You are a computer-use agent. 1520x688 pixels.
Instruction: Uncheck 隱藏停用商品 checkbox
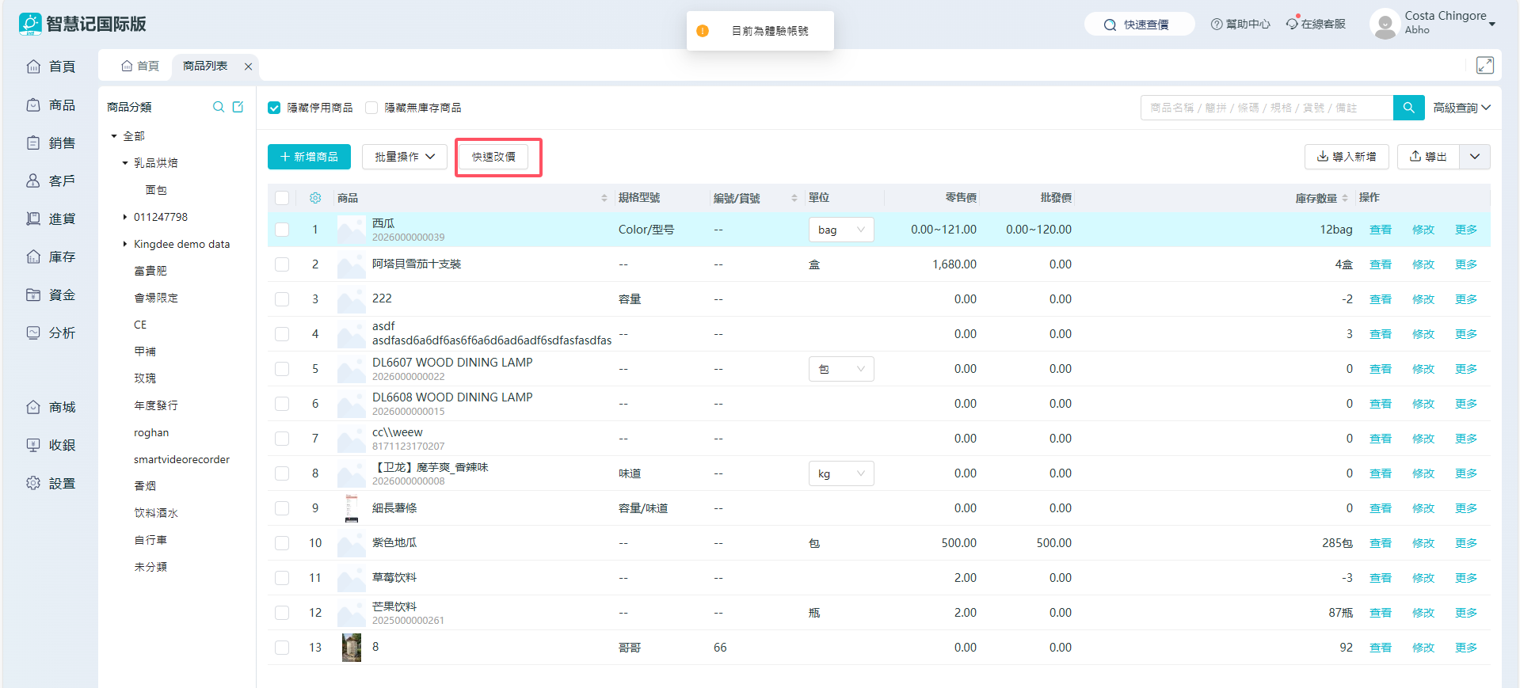pos(274,108)
